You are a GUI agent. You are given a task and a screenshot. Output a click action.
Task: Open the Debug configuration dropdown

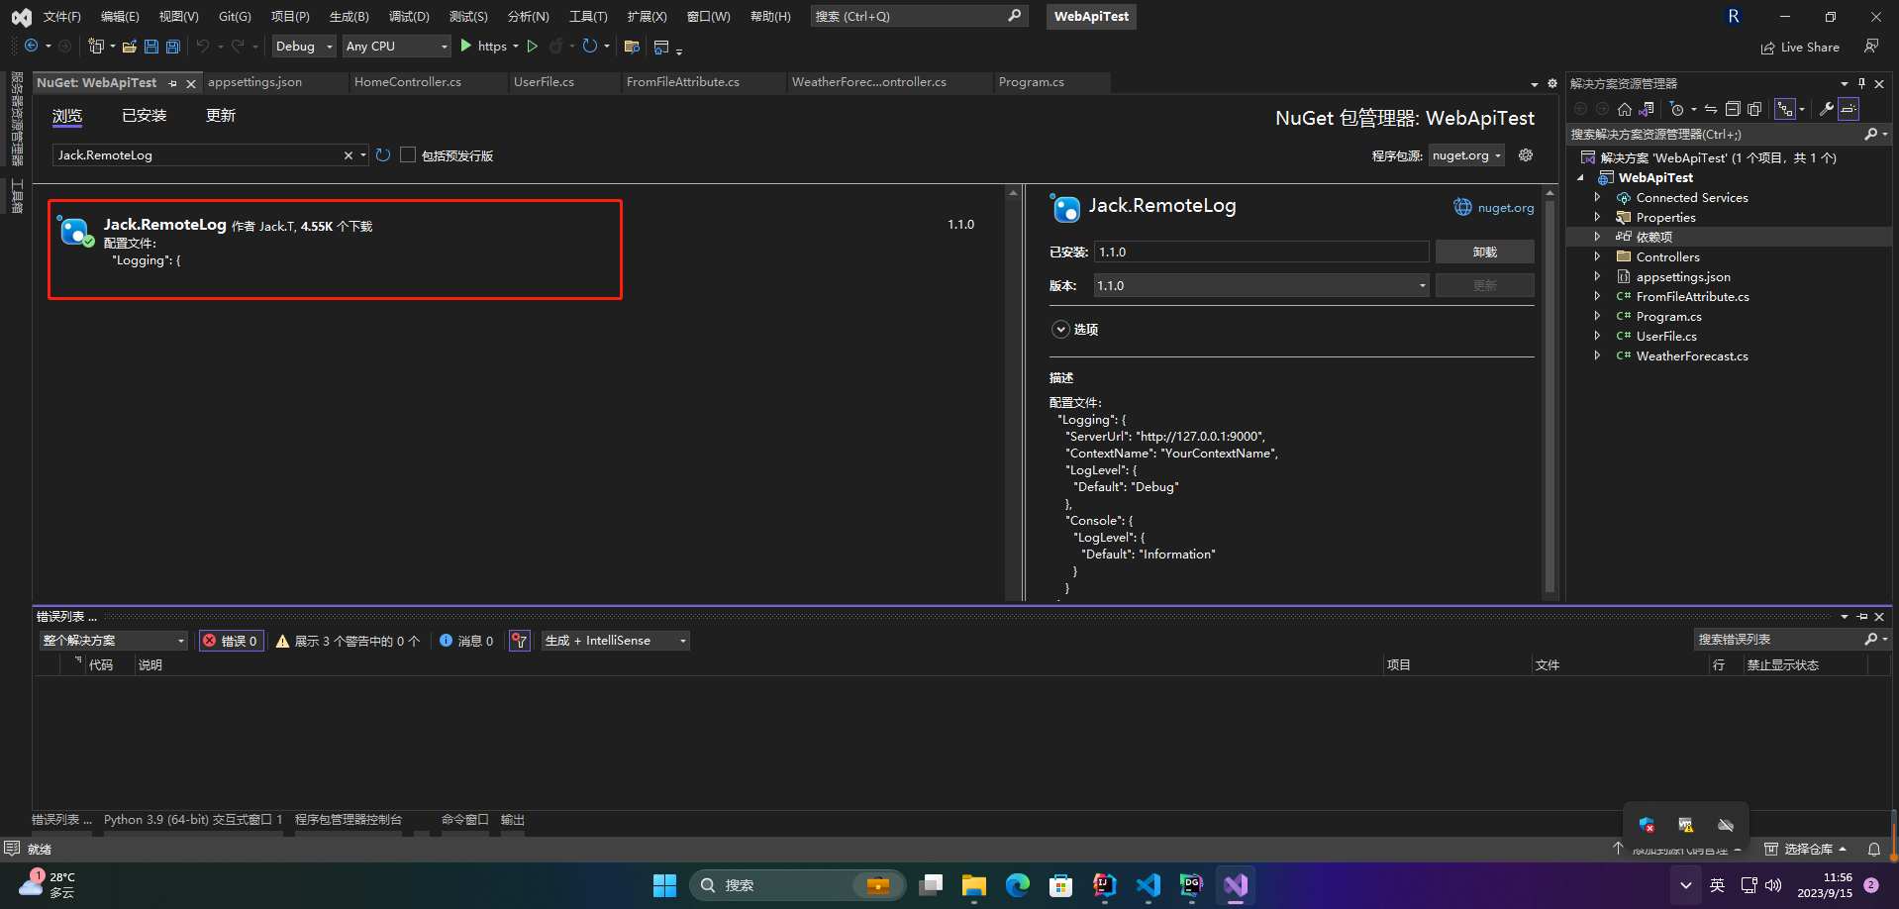[304, 46]
